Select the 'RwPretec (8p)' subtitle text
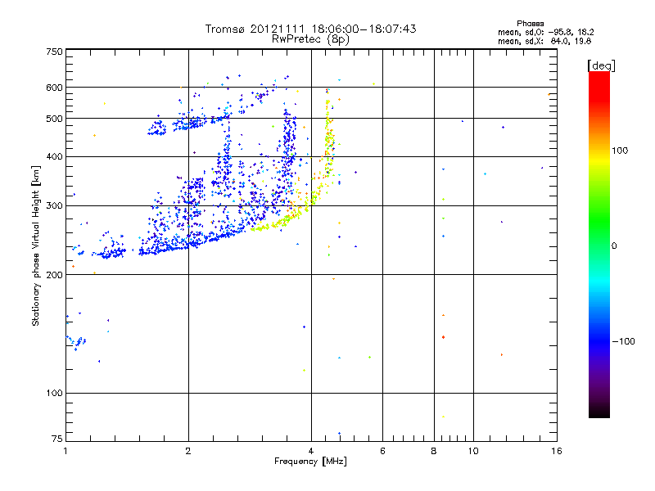The width and height of the screenshot is (655, 491). pos(310,39)
